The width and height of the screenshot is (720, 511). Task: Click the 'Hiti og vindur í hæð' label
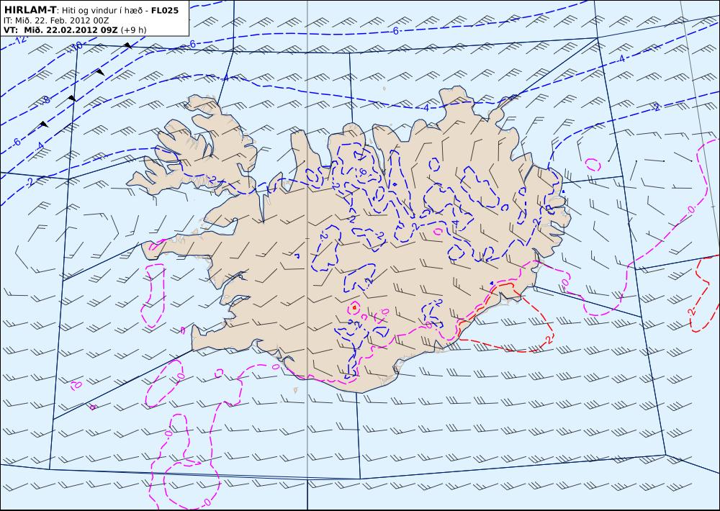(102, 11)
